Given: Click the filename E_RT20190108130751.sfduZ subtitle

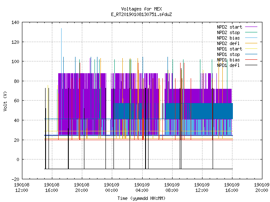Looking at the screenshot, I should [x=141, y=14].
